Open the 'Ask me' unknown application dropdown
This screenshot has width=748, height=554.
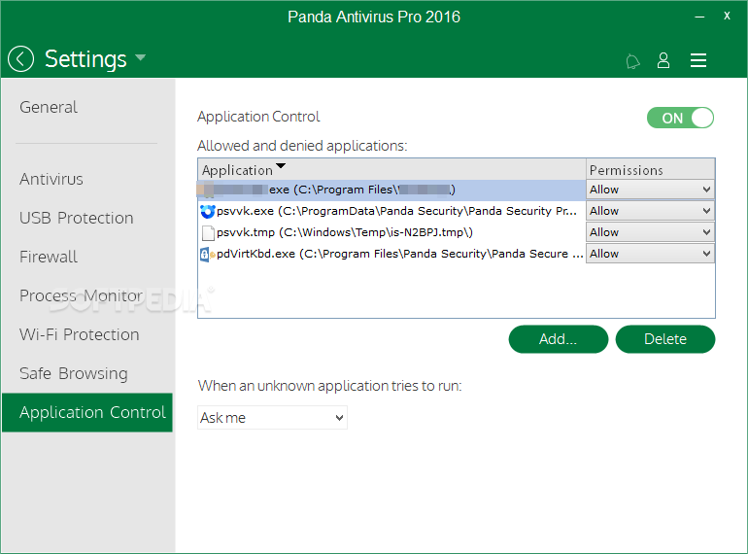(x=272, y=418)
